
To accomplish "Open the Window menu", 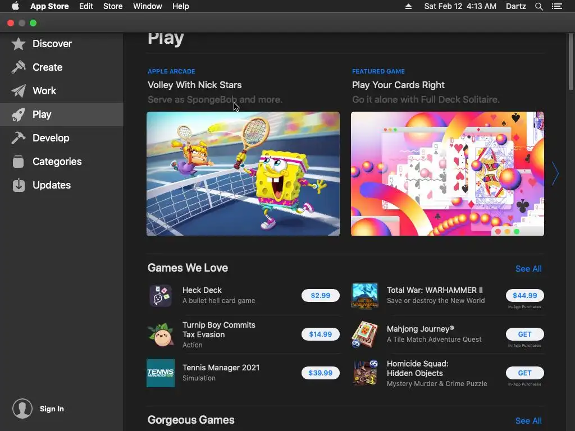I will coord(148,6).
